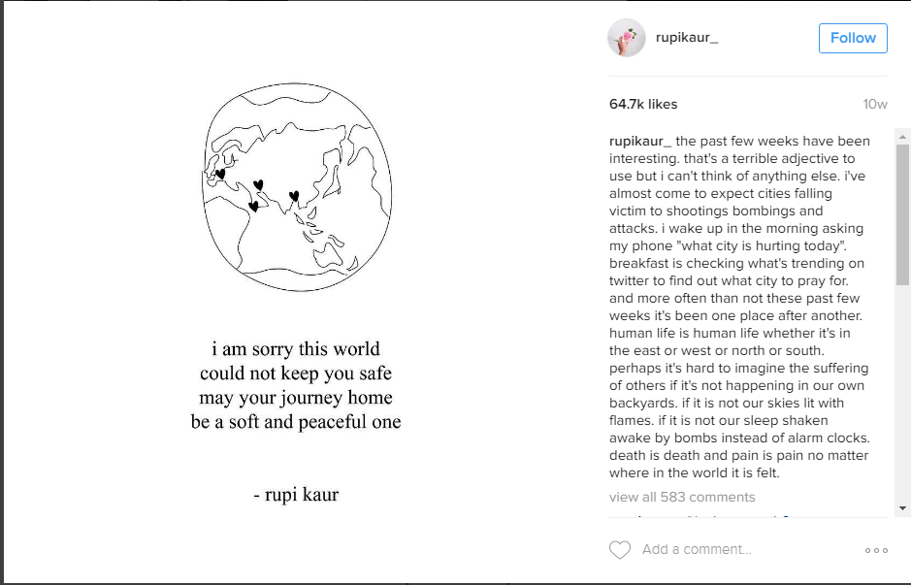The image size is (911, 585).
Task: Expand view all 583 comments
Action: 682,497
